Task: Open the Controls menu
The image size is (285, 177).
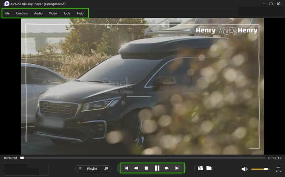Action: 22,13
